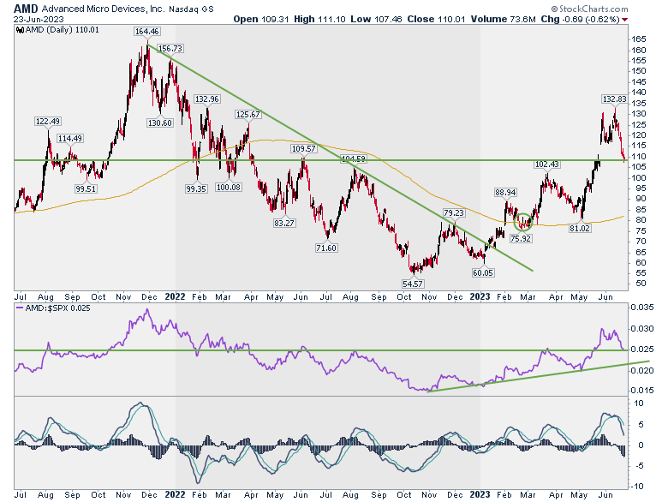Image resolution: width=668 pixels, height=502 pixels.
Task: Click the Volume 73.6M value
Action: [503, 19]
